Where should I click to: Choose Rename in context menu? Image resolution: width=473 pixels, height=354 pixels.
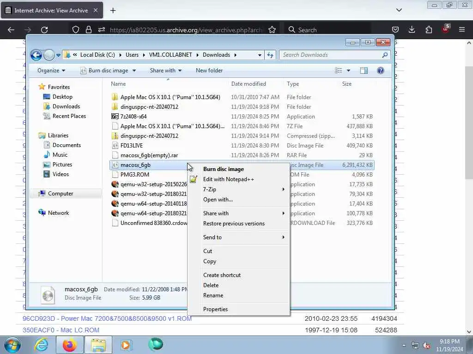213,295
